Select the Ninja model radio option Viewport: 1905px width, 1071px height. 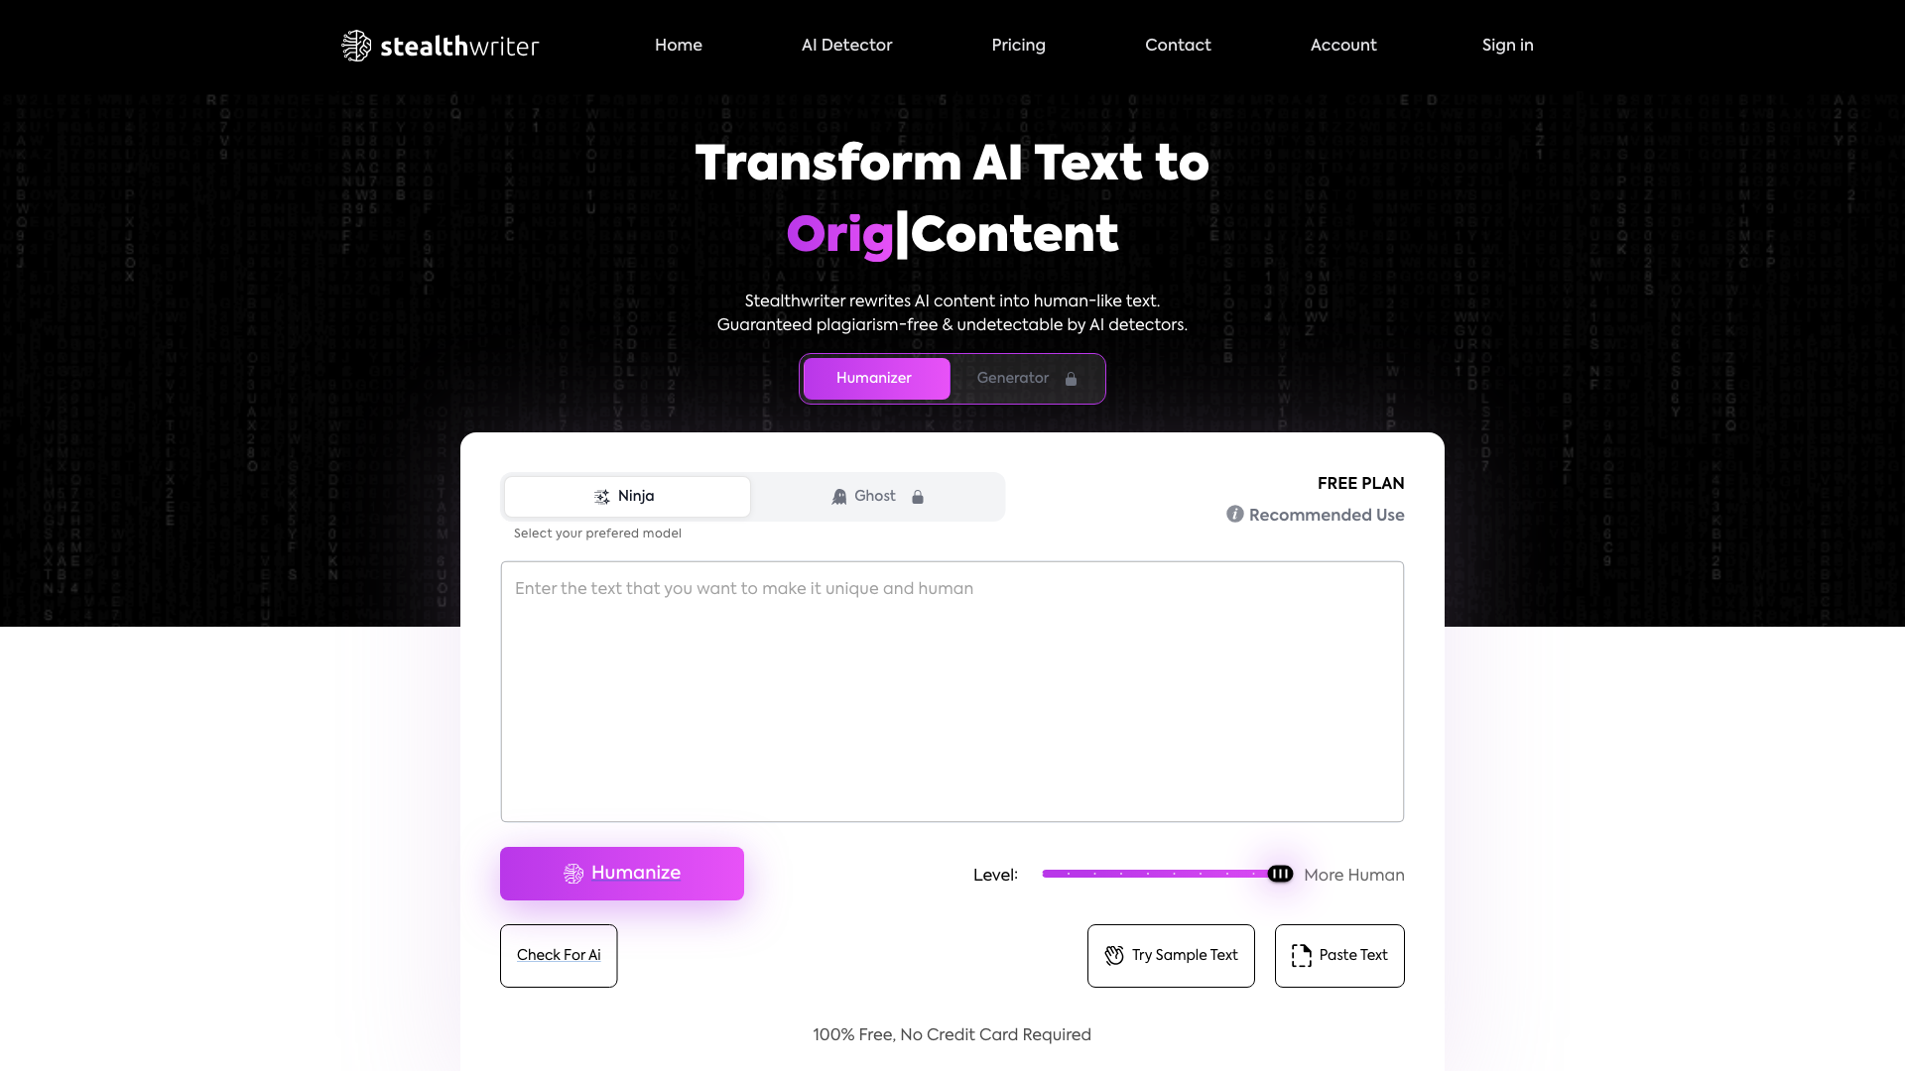pos(625,496)
